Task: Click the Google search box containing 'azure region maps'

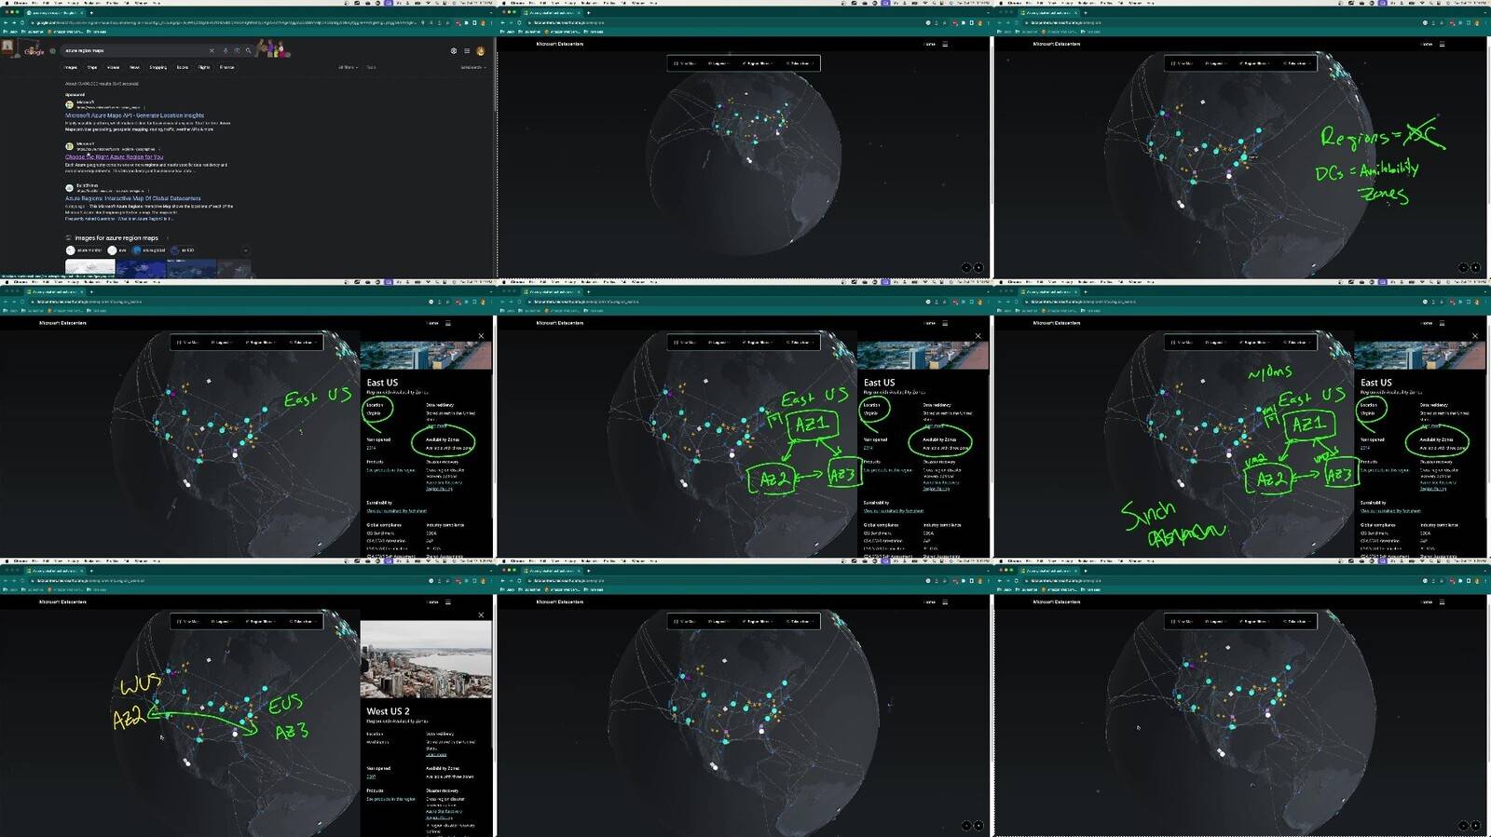Action: [x=158, y=50]
